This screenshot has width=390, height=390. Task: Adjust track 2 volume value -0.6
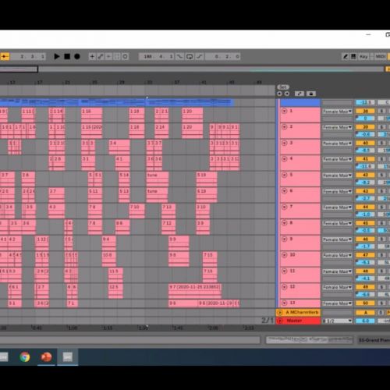tap(365, 134)
